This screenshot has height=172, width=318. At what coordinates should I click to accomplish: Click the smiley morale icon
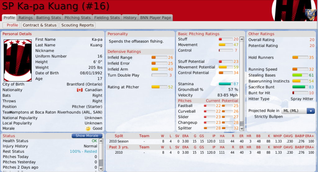pos(88,128)
